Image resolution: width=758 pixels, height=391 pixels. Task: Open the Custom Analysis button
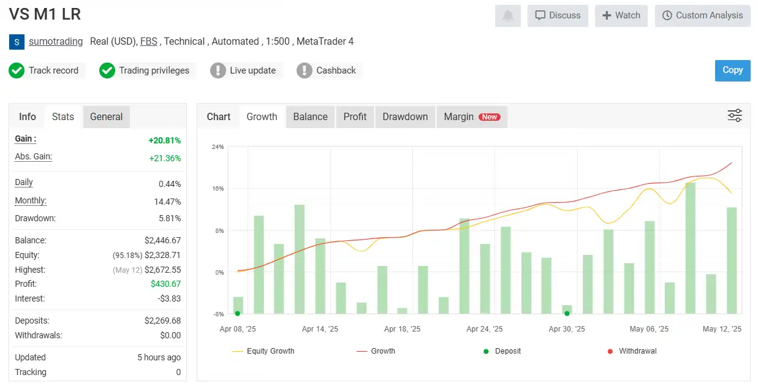click(702, 16)
